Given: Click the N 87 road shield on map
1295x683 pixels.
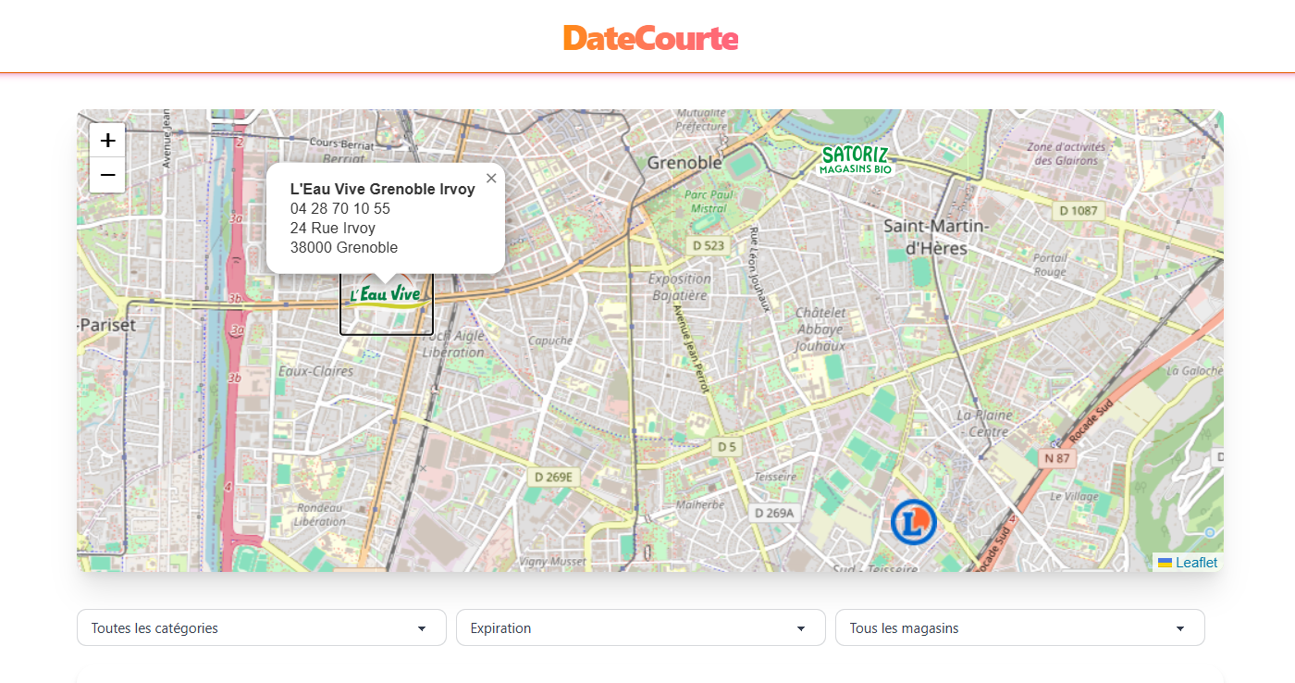Looking at the screenshot, I should pos(1056,457).
